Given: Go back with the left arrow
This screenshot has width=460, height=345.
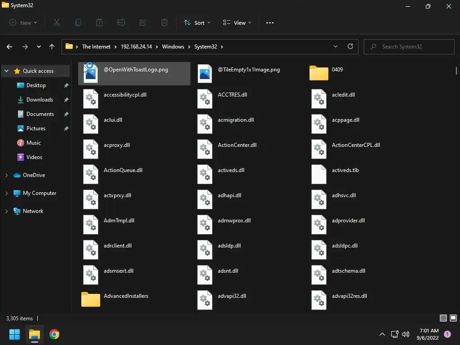Looking at the screenshot, I should coord(9,47).
